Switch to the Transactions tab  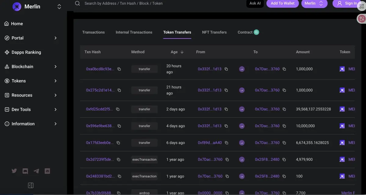[x=93, y=32]
